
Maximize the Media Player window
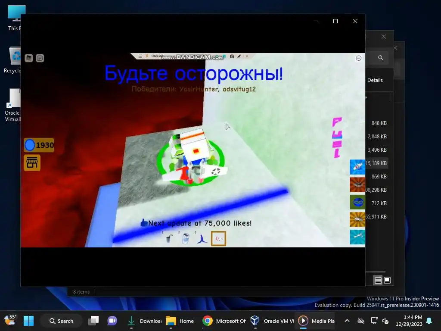335,21
